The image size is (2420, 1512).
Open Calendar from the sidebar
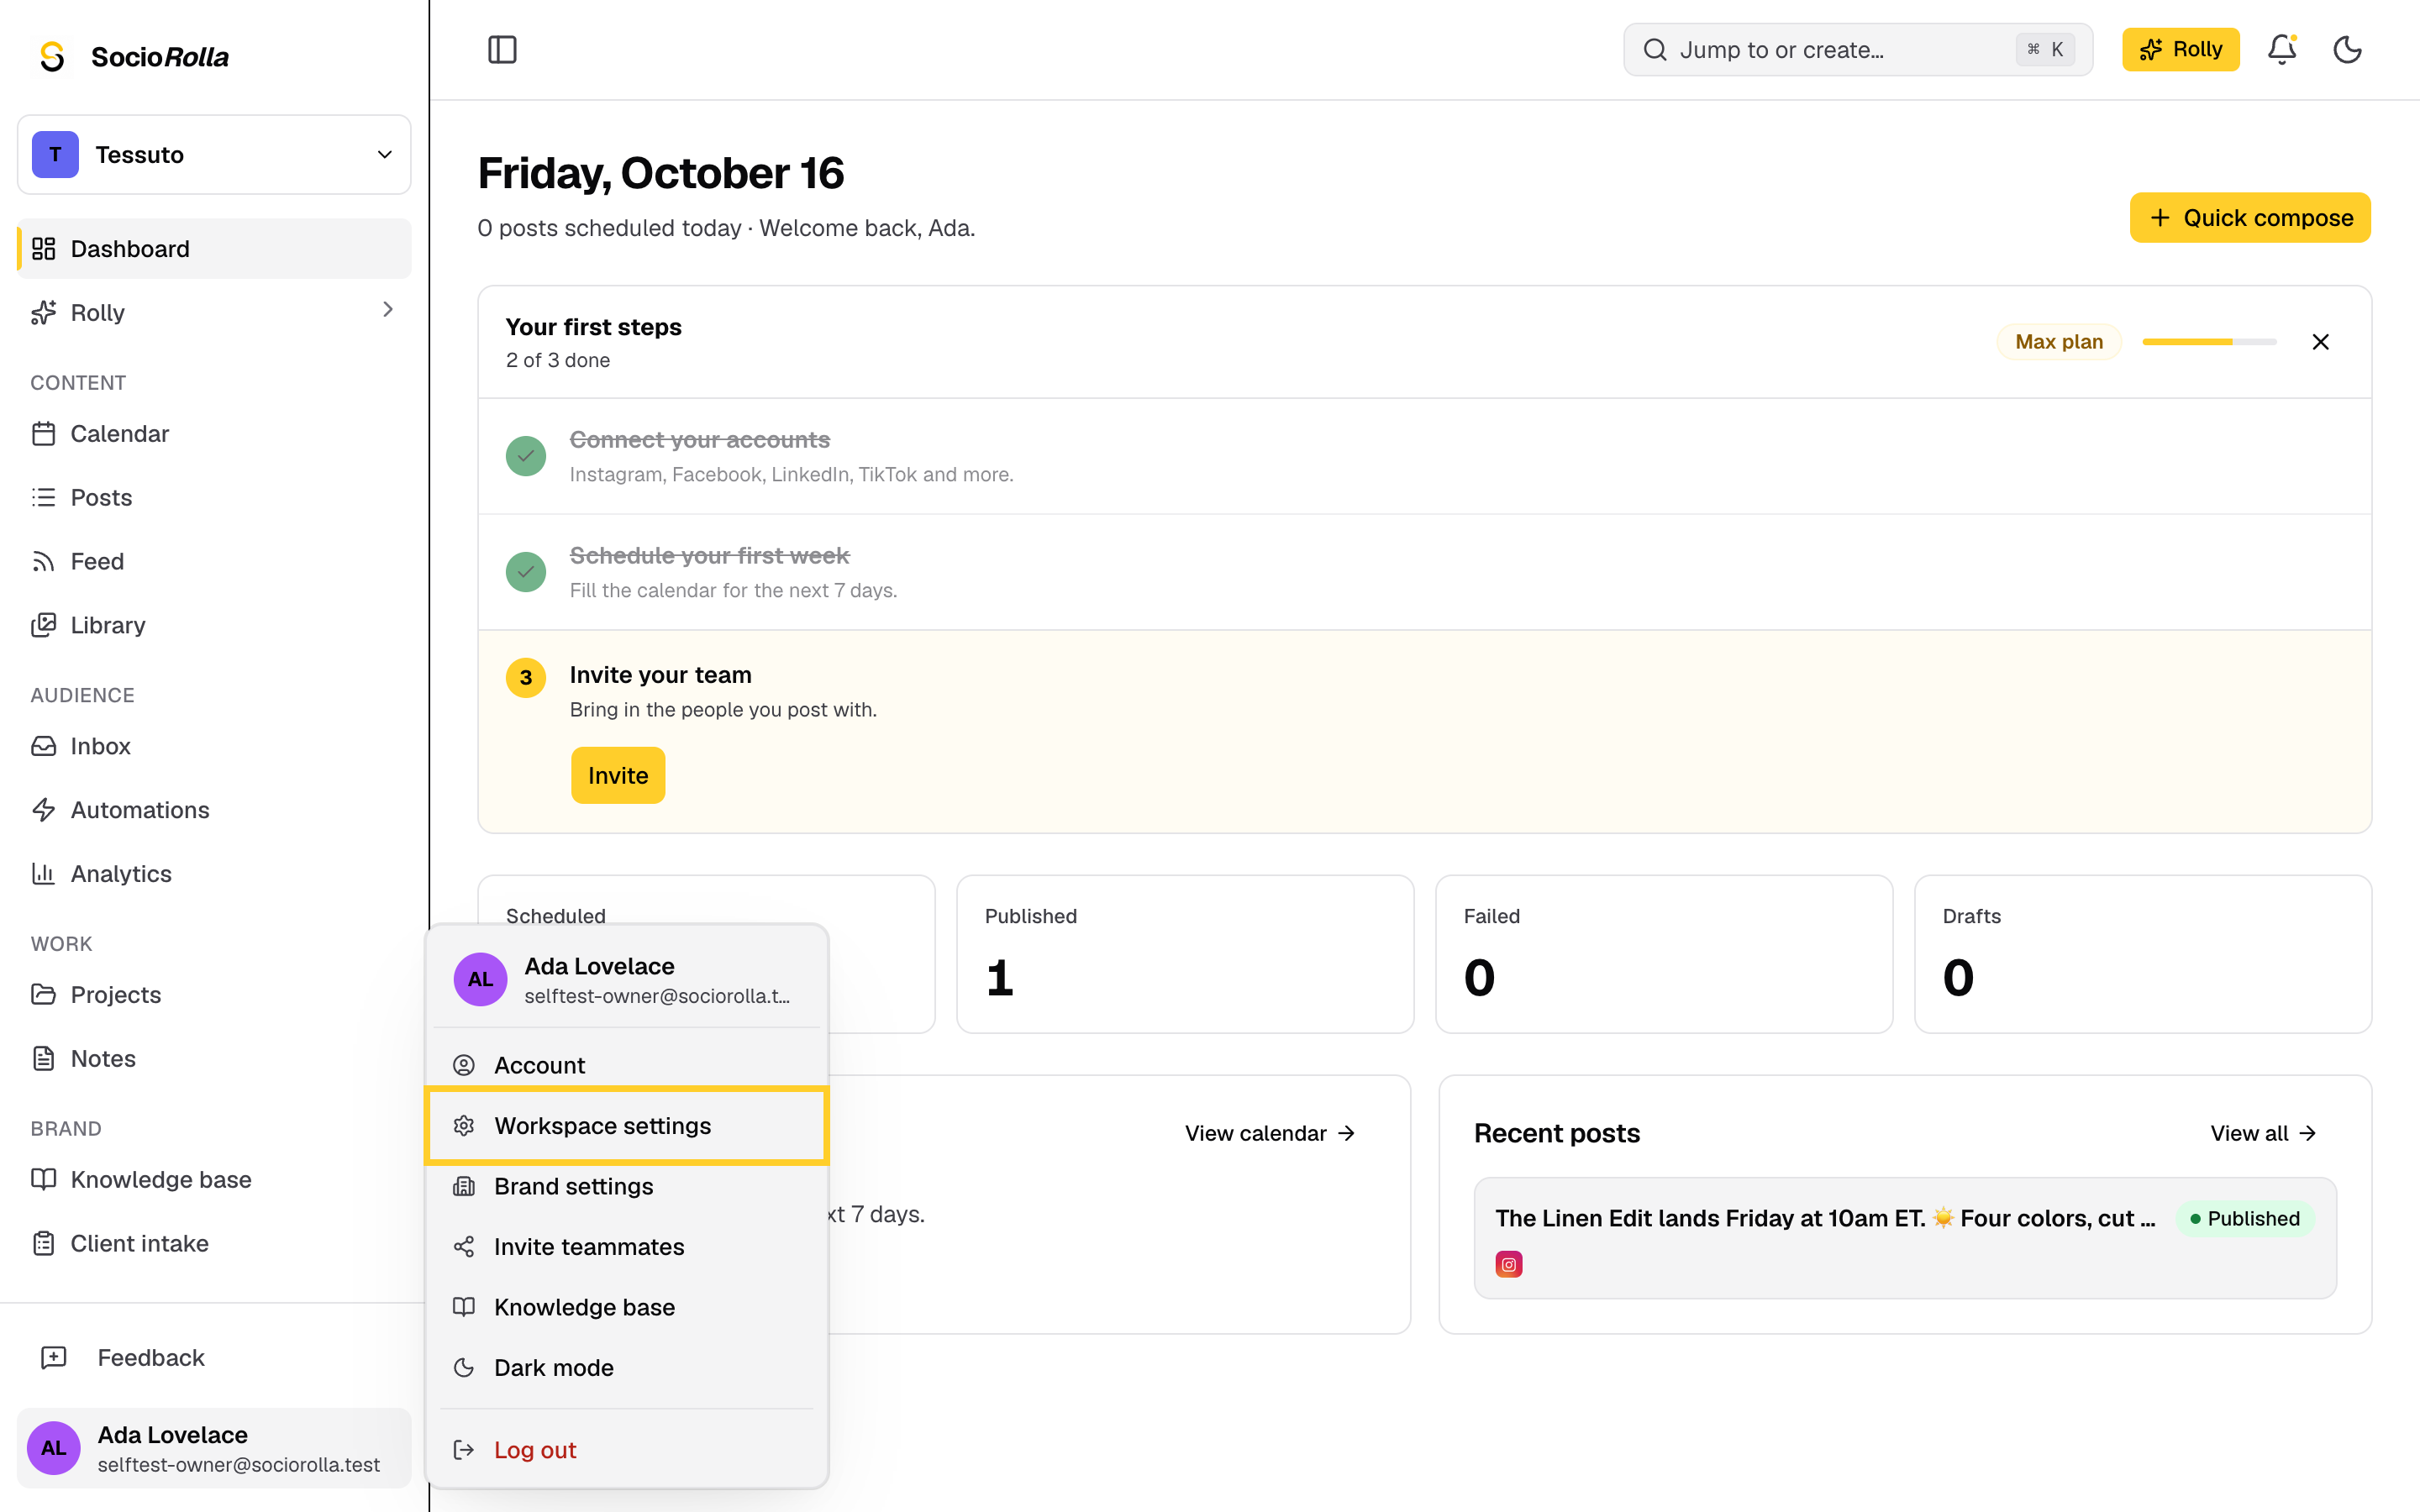214,433
